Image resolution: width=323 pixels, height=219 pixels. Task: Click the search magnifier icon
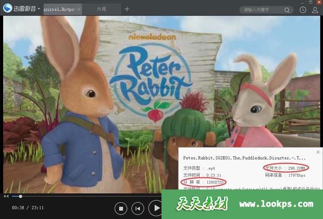290,9
